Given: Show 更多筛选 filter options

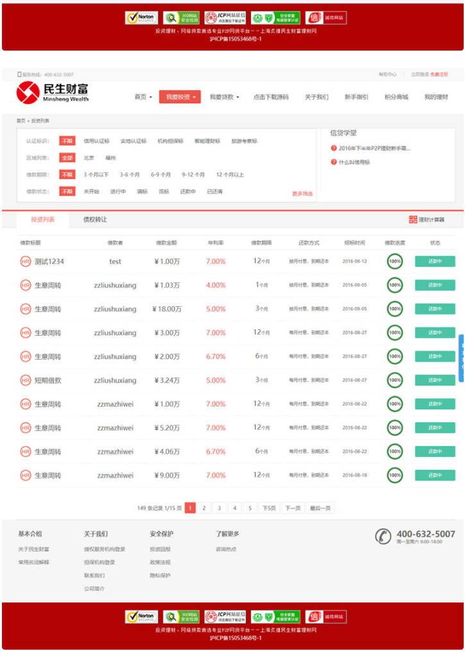Looking at the screenshot, I should pos(302,194).
